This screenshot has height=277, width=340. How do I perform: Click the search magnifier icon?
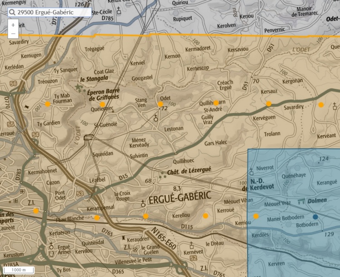pos(13,13)
